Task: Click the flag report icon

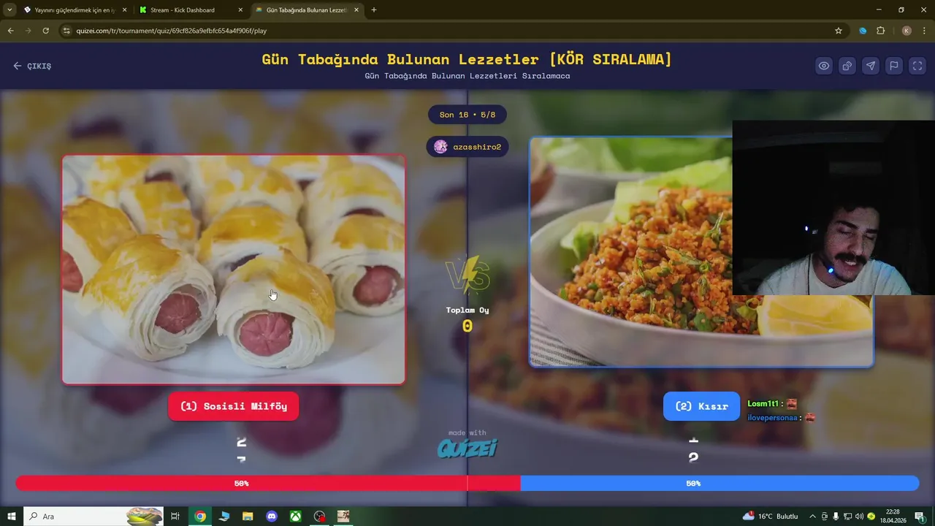Action: coord(894,66)
